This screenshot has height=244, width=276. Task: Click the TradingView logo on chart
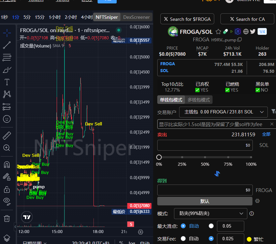tap(27, 217)
